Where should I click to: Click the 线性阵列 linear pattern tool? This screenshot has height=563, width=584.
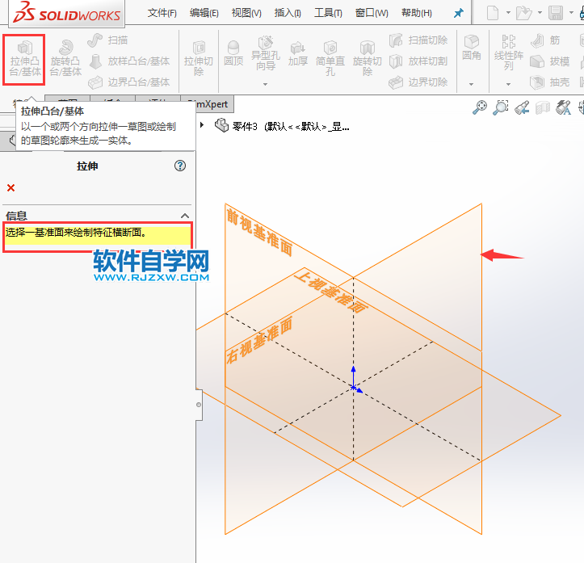coord(508,53)
